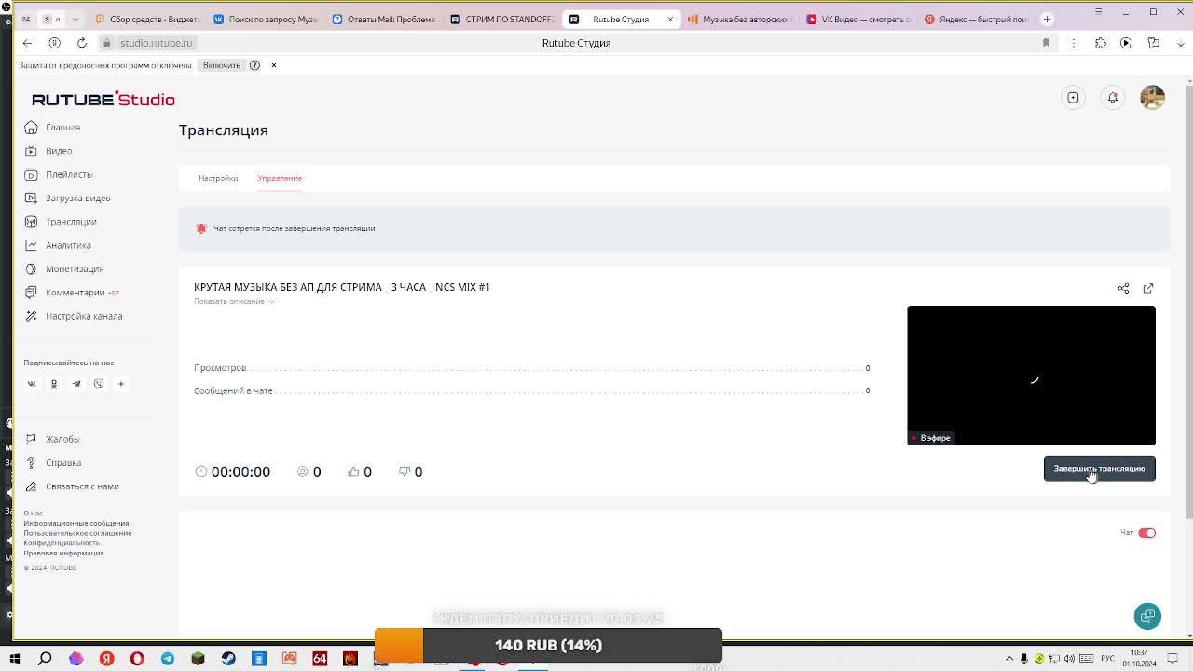The image size is (1193, 671).
Task: Launch Yandex Browser from taskbar
Action: click(106, 659)
